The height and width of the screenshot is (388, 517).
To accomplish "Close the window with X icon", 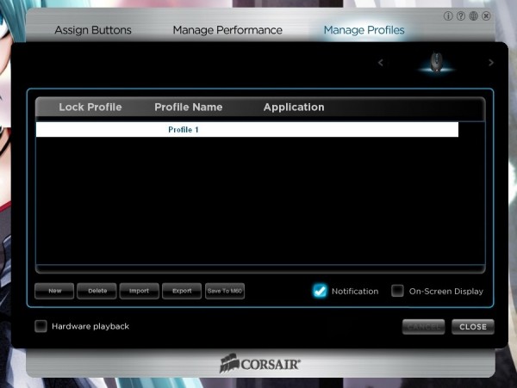I will click(x=487, y=16).
